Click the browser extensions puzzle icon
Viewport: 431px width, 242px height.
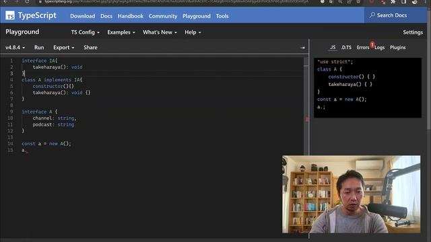coord(393,2)
